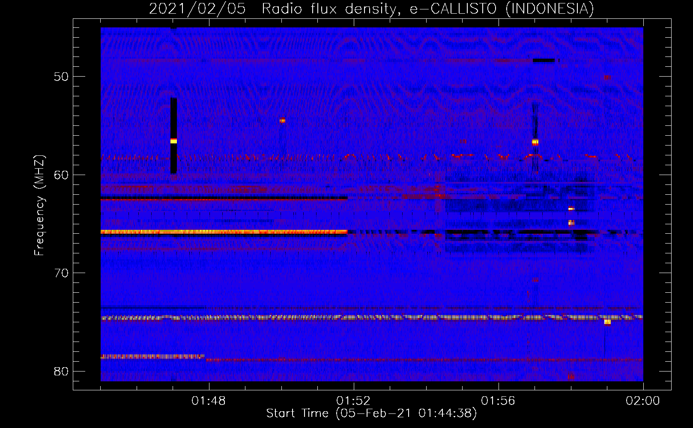
Task: Click the plot title "2021/02/05 Radio flux density, e-CALLISTO (INDONESIA)"
Action: [x=371, y=9]
